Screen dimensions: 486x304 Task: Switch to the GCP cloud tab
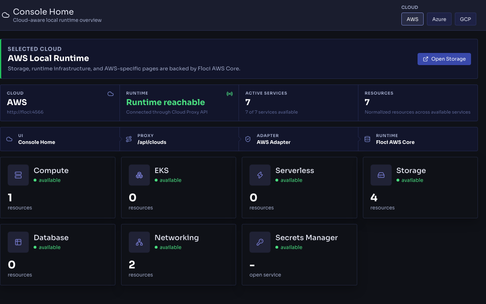(x=465, y=19)
